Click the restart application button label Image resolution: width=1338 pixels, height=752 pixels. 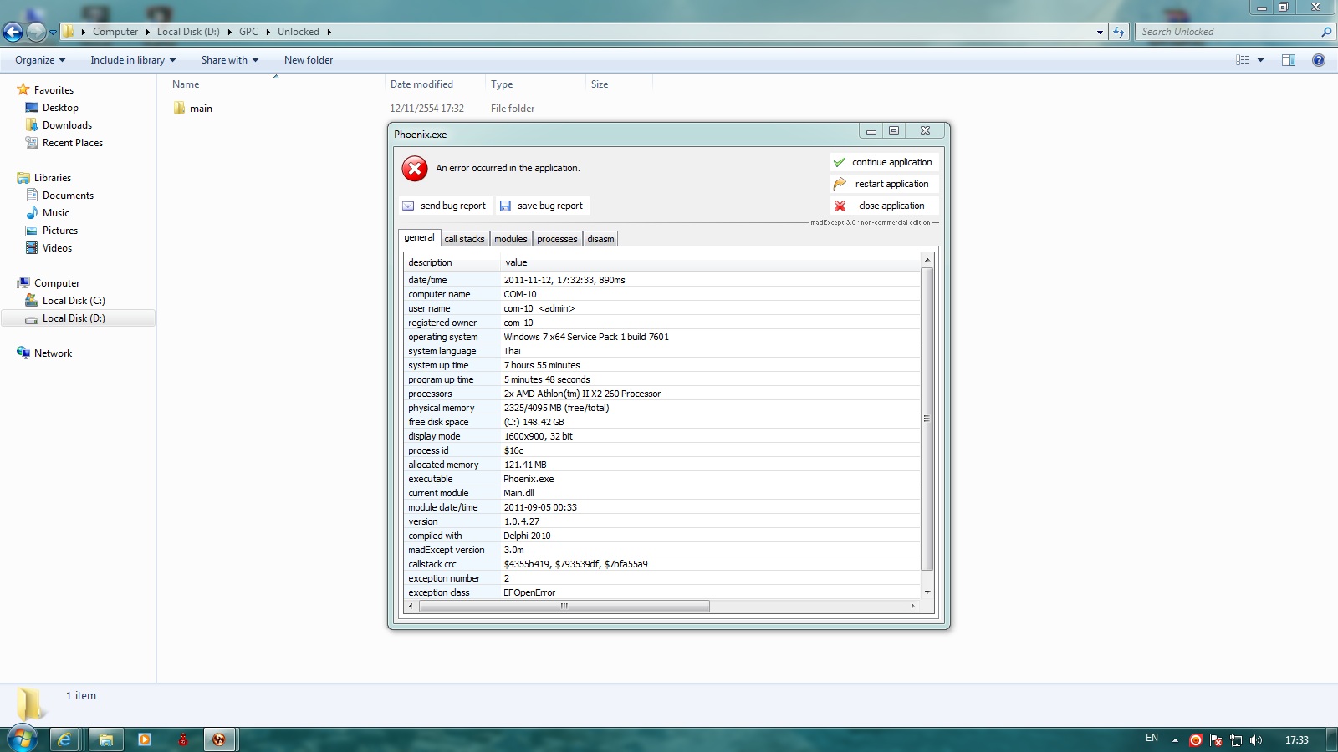pos(891,184)
